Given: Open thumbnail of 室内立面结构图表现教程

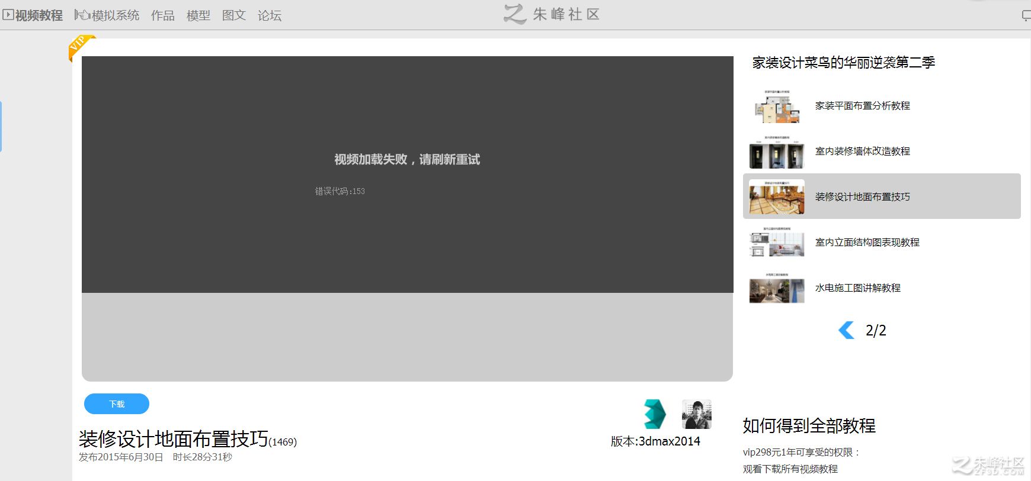Looking at the screenshot, I should 777,242.
